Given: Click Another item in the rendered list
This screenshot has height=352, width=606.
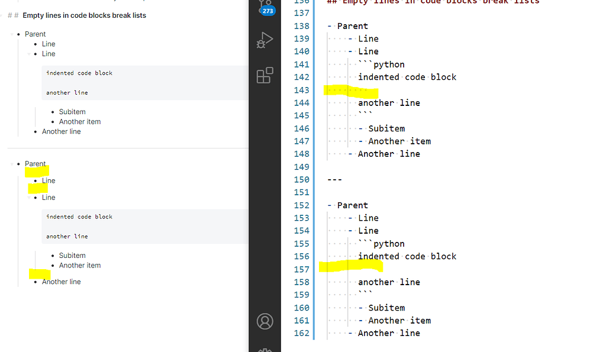Looking at the screenshot, I should [x=79, y=121].
